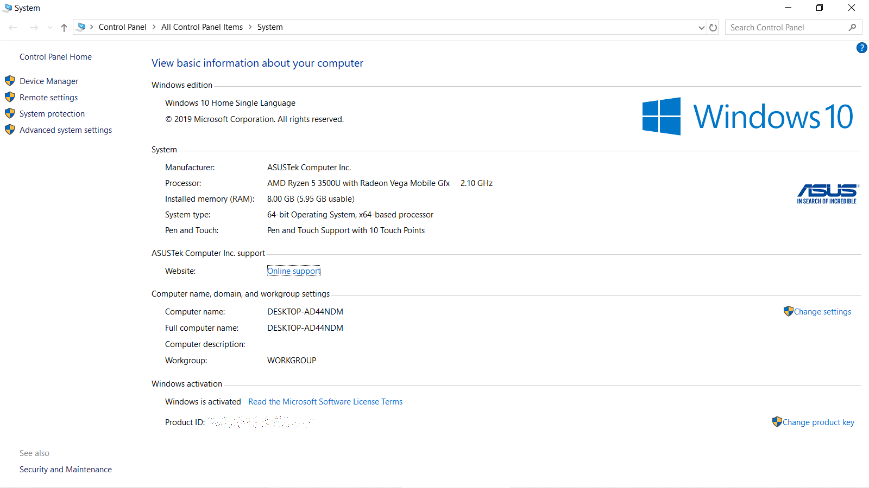869x488 pixels.
Task: Restore down the System window
Action: coord(820,8)
